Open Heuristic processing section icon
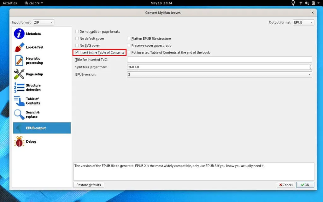This screenshot has width=323, height=202. tap(19, 61)
